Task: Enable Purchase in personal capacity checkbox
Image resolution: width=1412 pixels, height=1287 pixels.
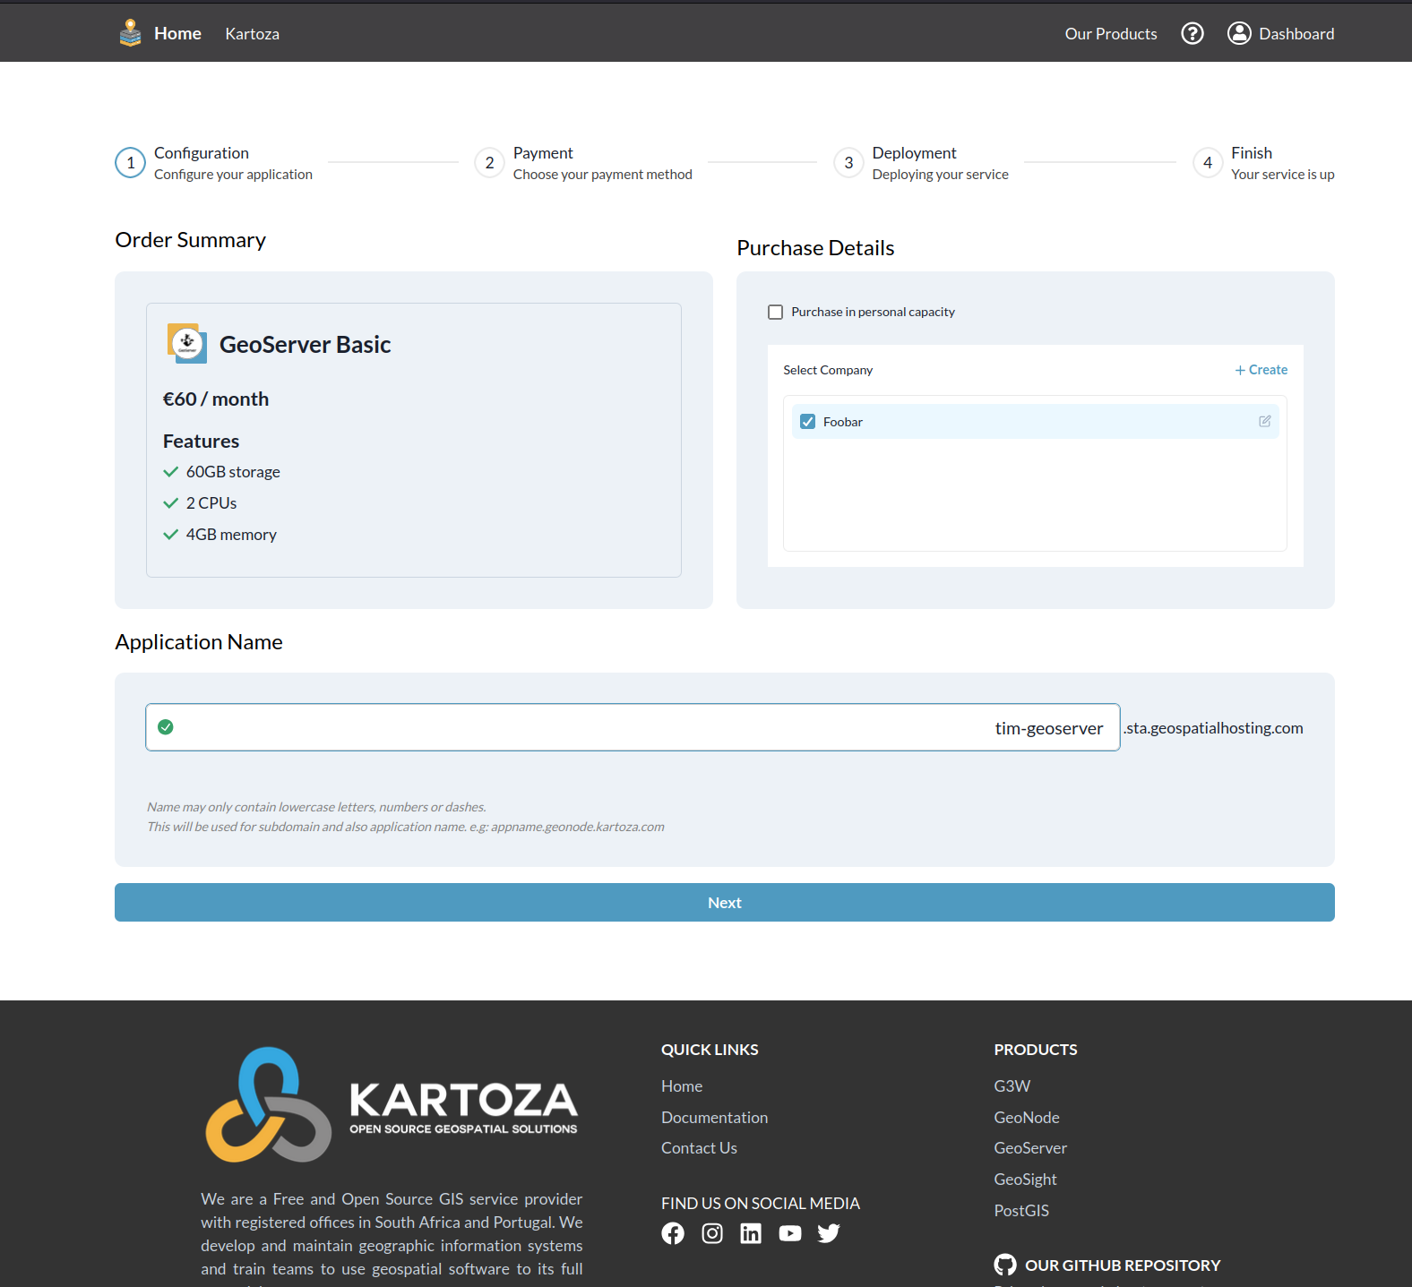Action: [776, 312]
